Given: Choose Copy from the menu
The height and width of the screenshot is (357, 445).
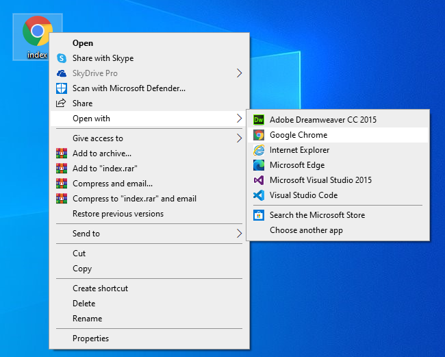Looking at the screenshot, I should point(149,269).
